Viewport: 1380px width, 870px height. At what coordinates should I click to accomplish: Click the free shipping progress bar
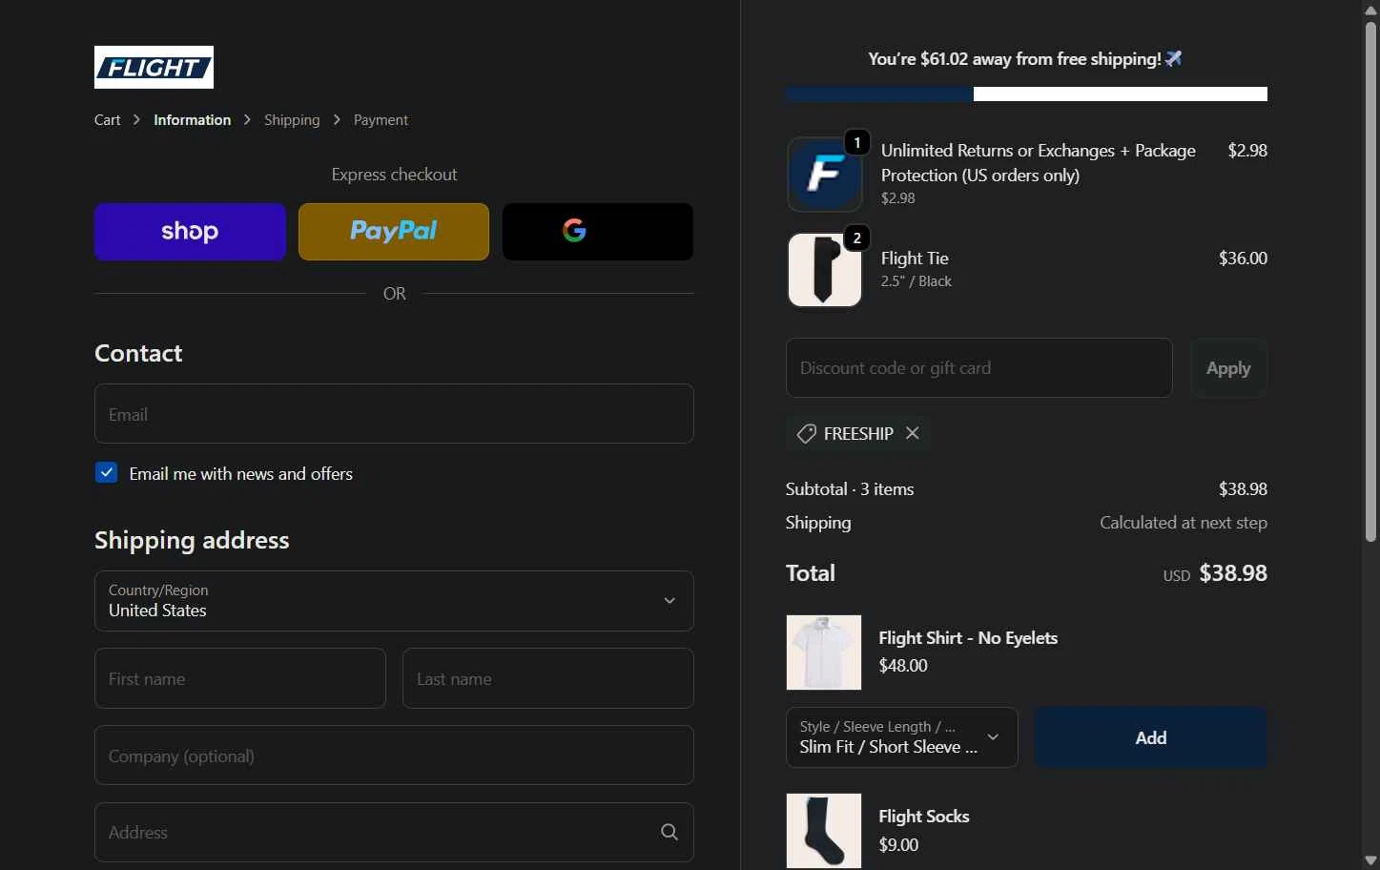coord(1026,94)
